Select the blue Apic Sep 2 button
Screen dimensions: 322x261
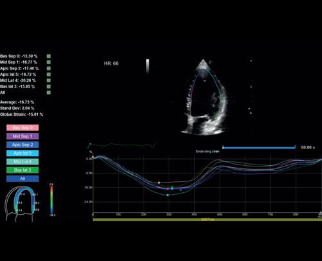23,145
